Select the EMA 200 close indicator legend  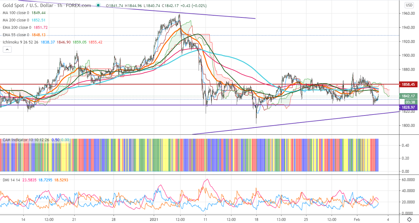tap(17, 28)
